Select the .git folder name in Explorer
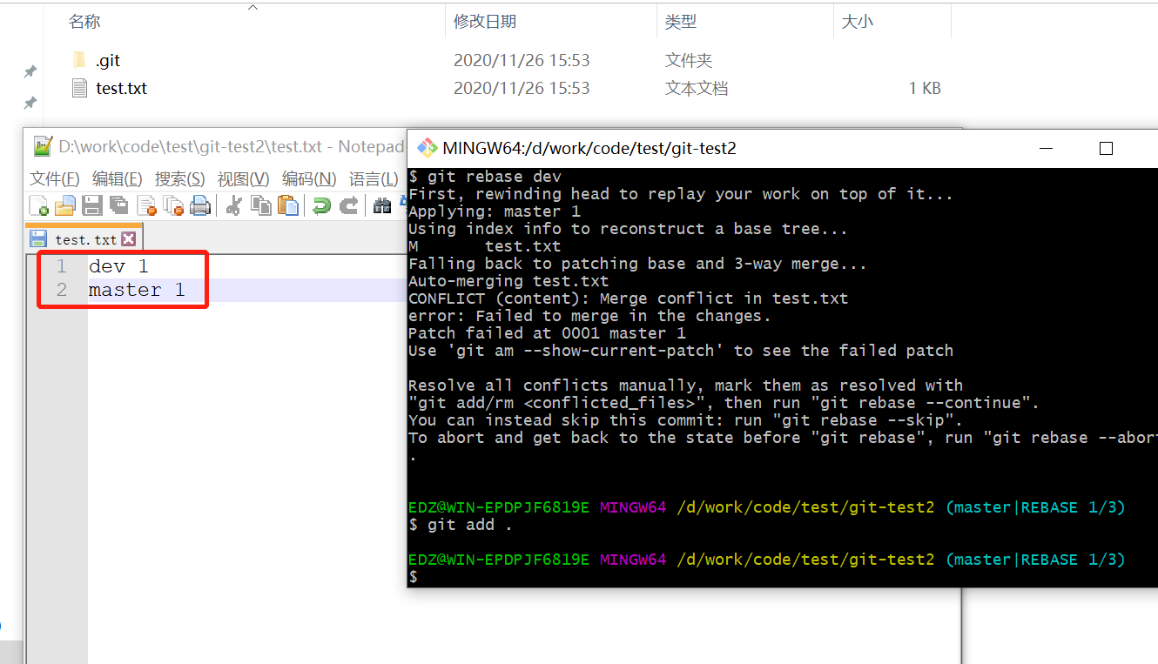 click(108, 61)
